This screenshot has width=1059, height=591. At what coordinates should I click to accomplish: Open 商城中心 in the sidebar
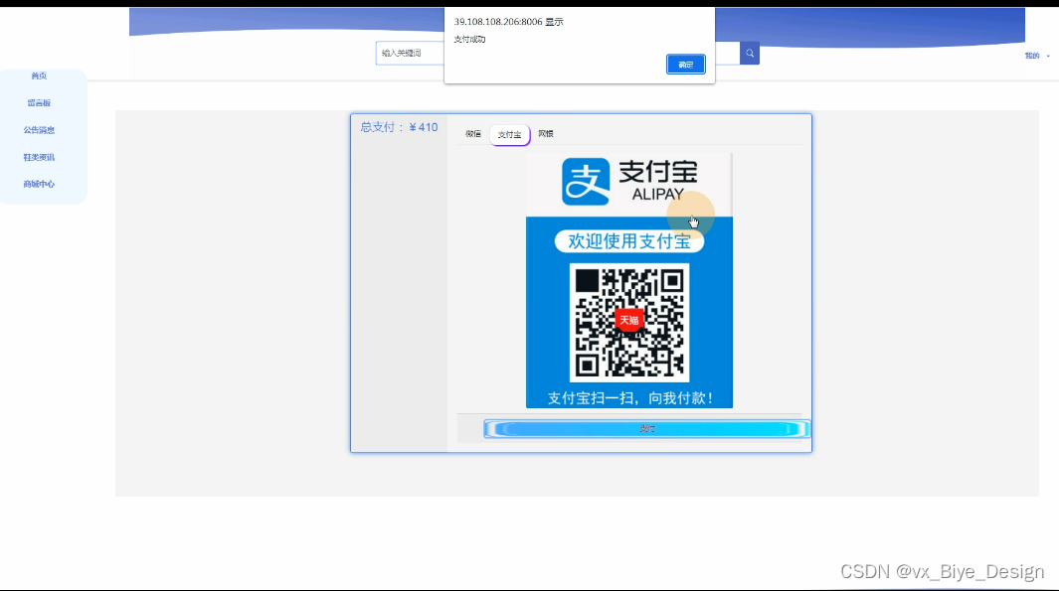click(39, 184)
